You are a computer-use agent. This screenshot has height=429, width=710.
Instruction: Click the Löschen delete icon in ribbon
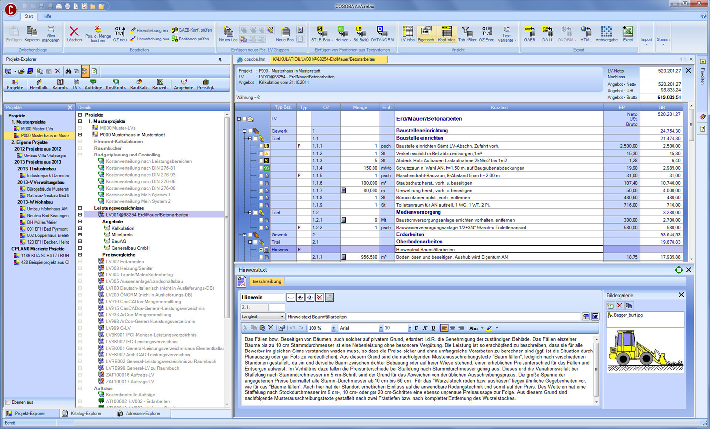pyautogui.click(x=74, y=34)
